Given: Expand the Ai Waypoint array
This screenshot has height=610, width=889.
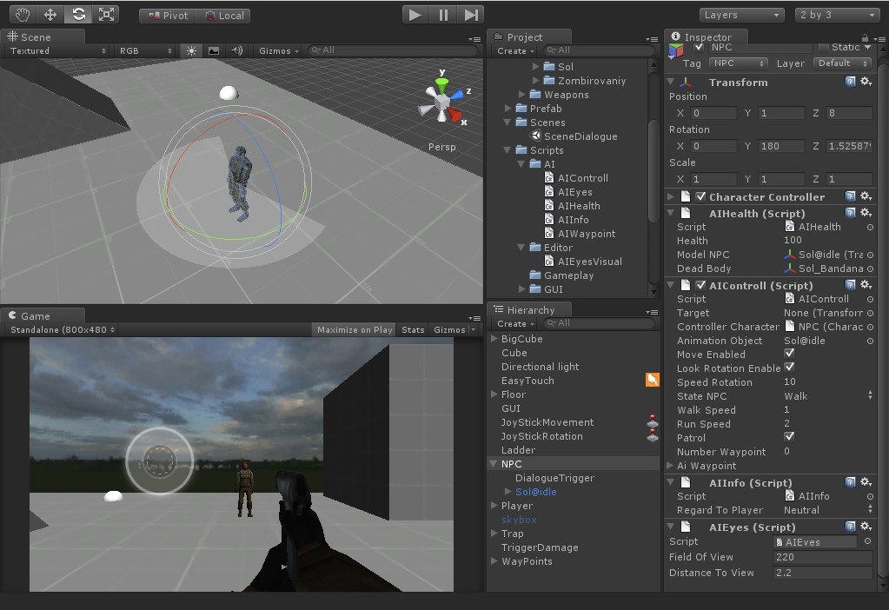Looking at the screenshot, I should (x=670, y=466).
